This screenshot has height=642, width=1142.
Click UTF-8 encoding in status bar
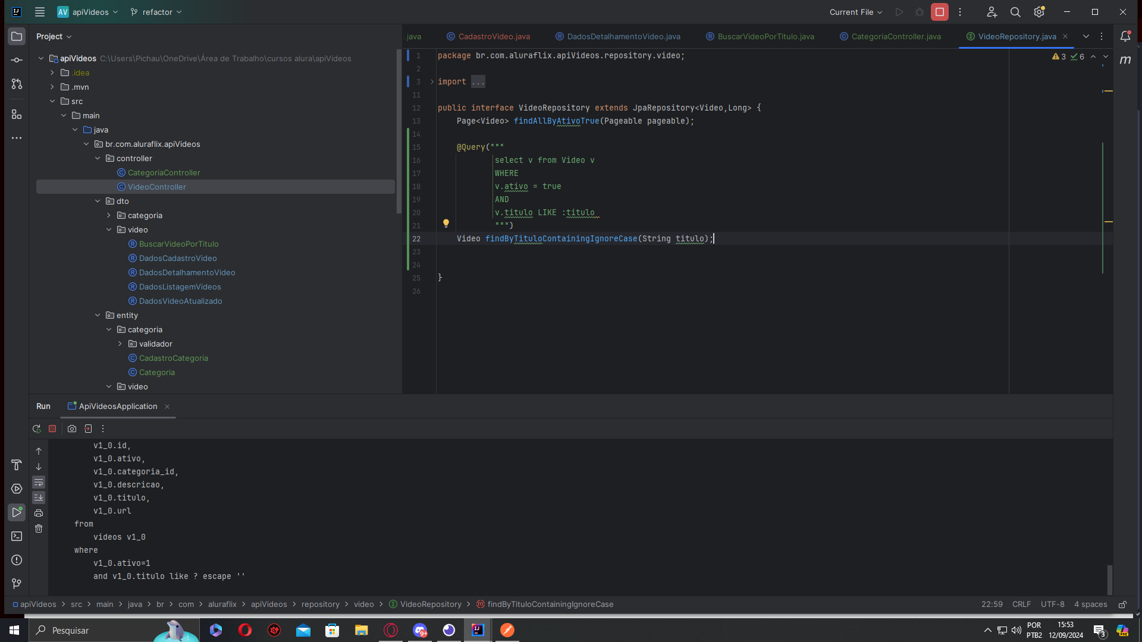1052,605
